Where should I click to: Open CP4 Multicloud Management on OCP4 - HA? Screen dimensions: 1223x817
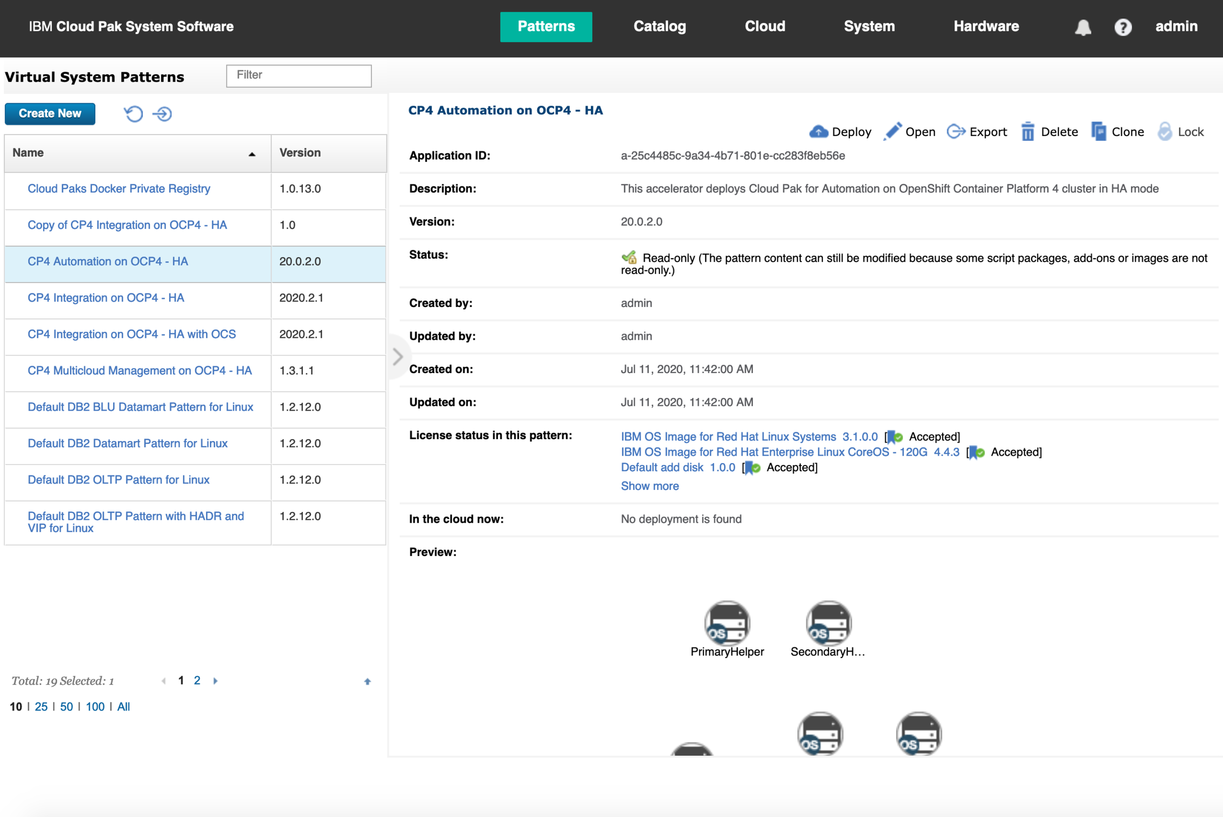click(140, 371)
